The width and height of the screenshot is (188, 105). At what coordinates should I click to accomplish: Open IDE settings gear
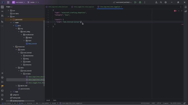(166, 2)
